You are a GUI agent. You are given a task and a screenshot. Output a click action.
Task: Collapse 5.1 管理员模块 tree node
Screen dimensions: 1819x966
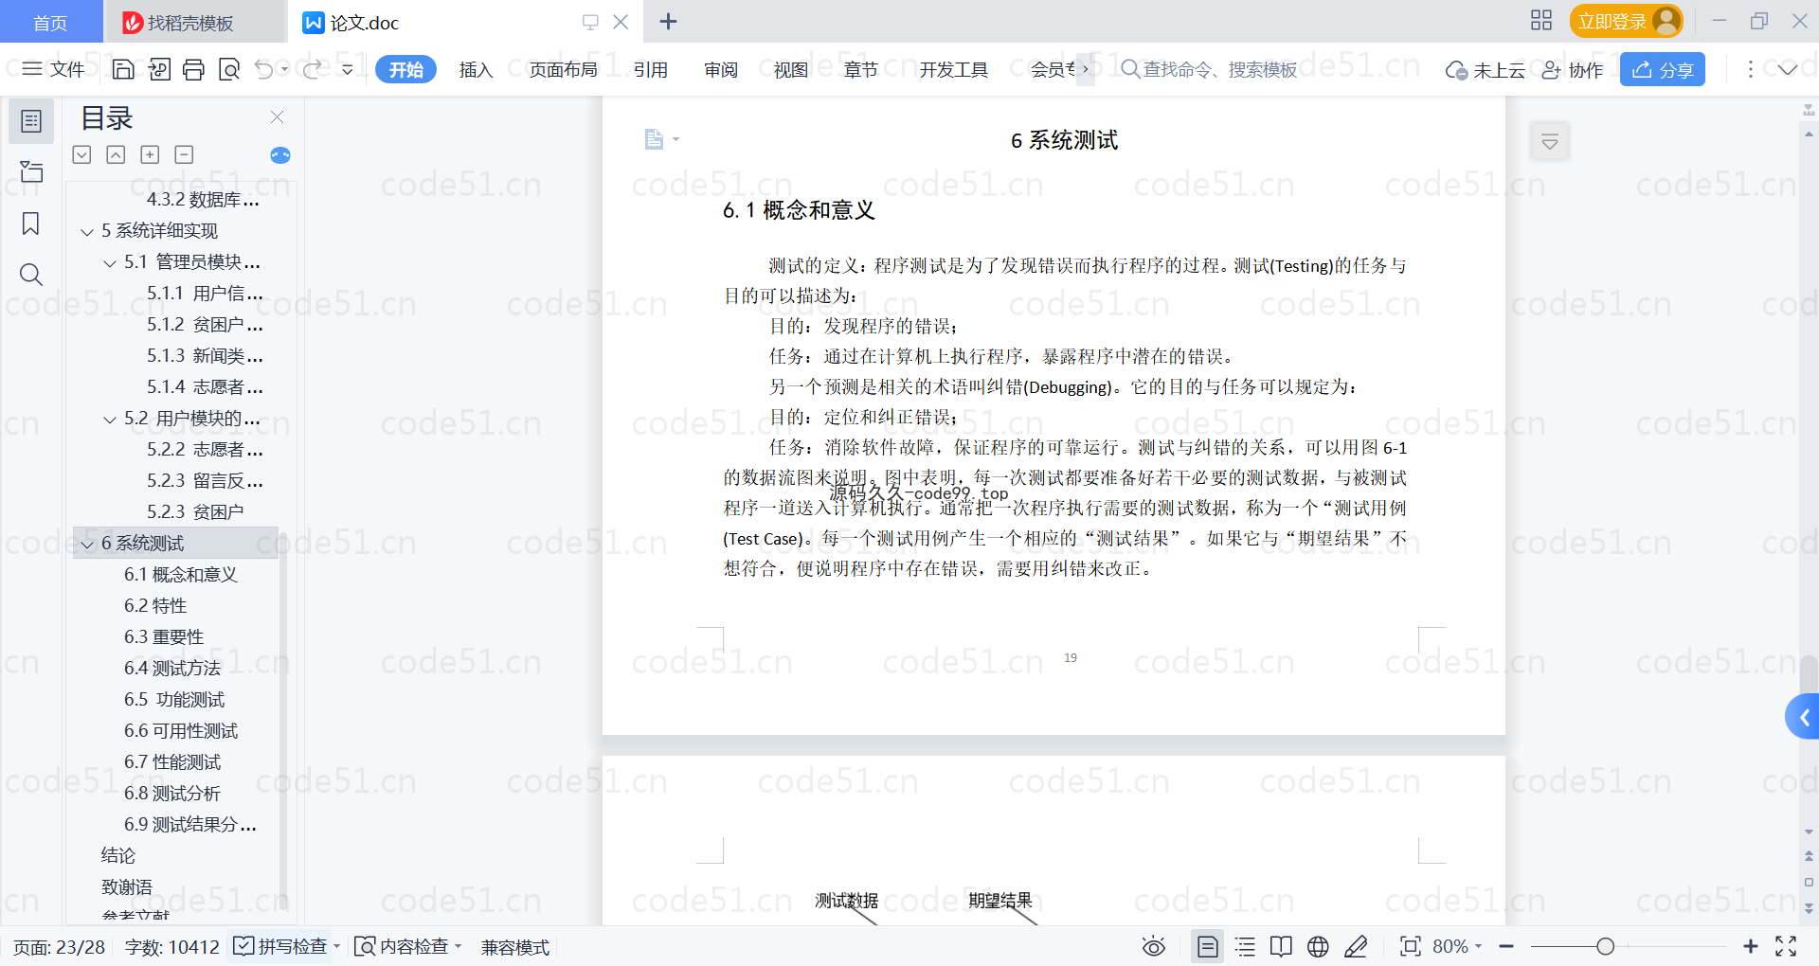(x=110, y=263)
